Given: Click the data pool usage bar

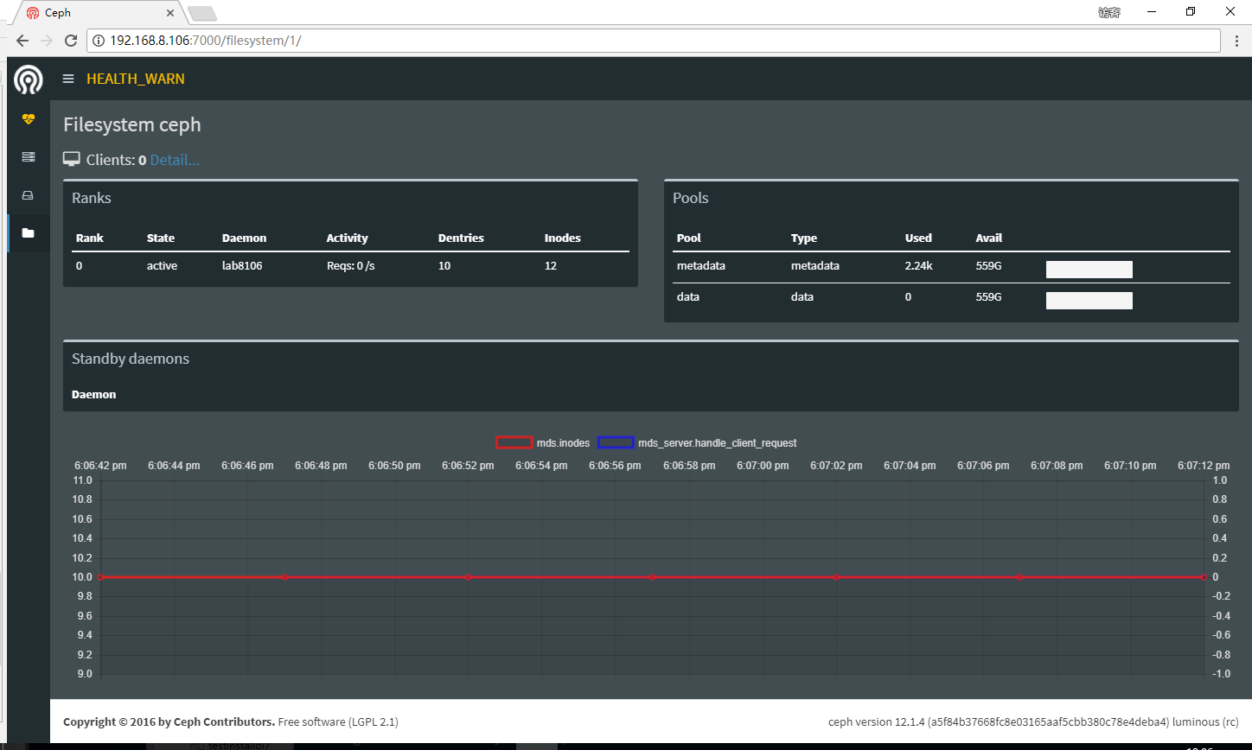Looking at the screenshot, I should tap(1089, 301).
